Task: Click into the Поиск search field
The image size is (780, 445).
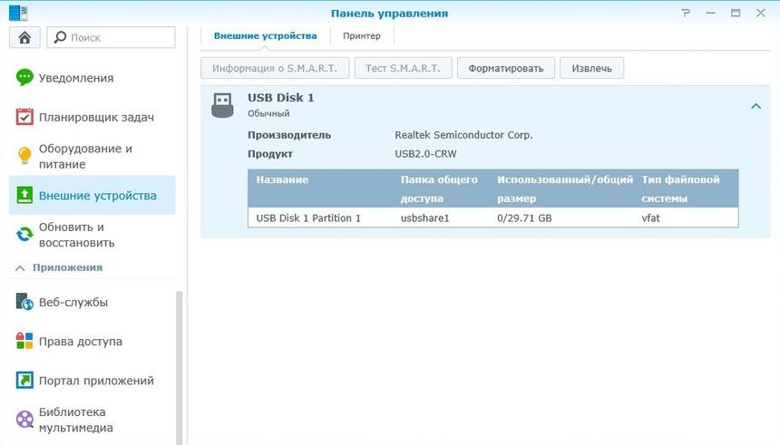Action: (111, 37)
